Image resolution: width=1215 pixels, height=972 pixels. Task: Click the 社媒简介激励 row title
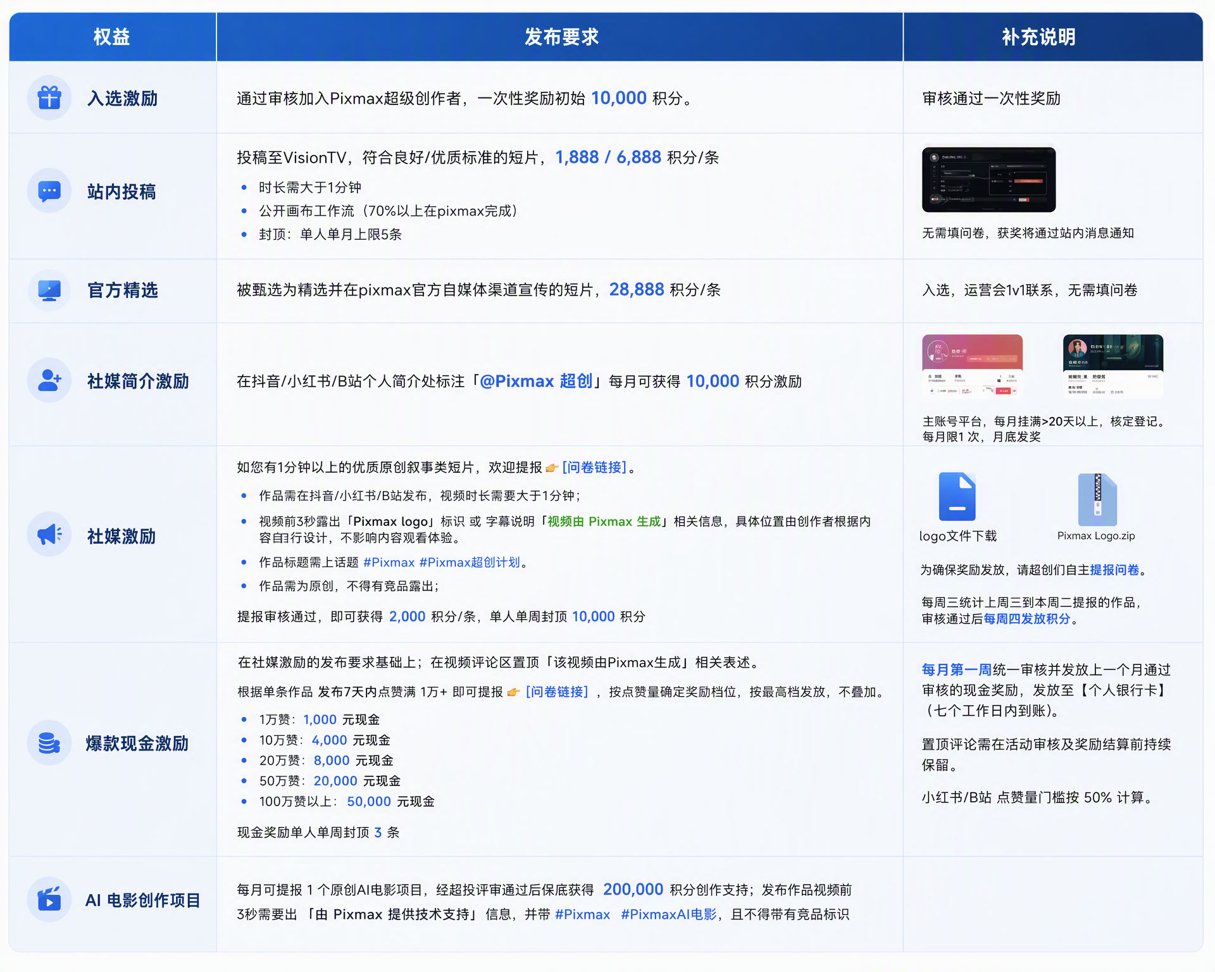(138, 381)
